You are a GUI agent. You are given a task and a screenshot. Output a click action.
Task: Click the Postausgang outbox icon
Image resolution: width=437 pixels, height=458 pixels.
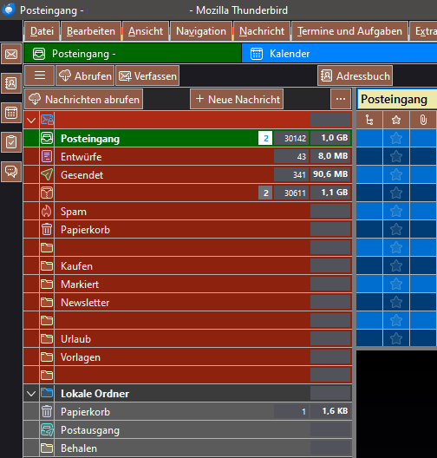[47, 430]
